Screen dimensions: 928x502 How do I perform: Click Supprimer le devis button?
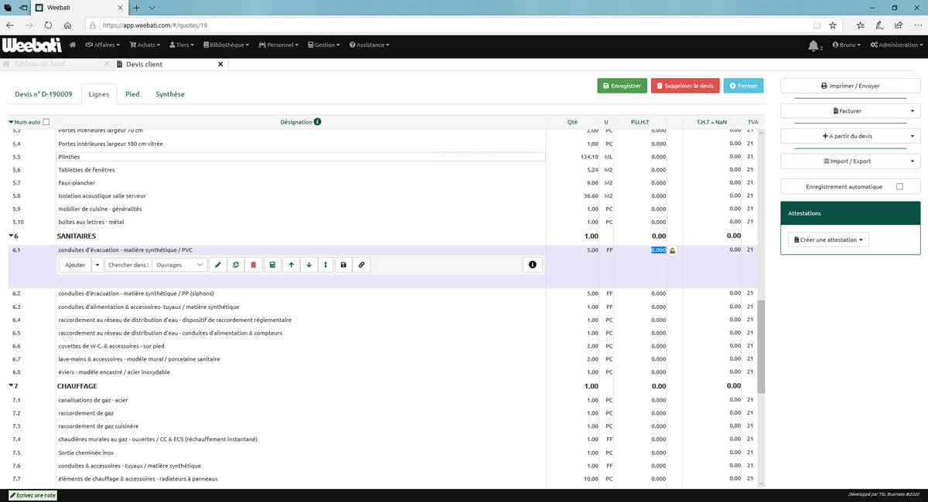[684, 86]
